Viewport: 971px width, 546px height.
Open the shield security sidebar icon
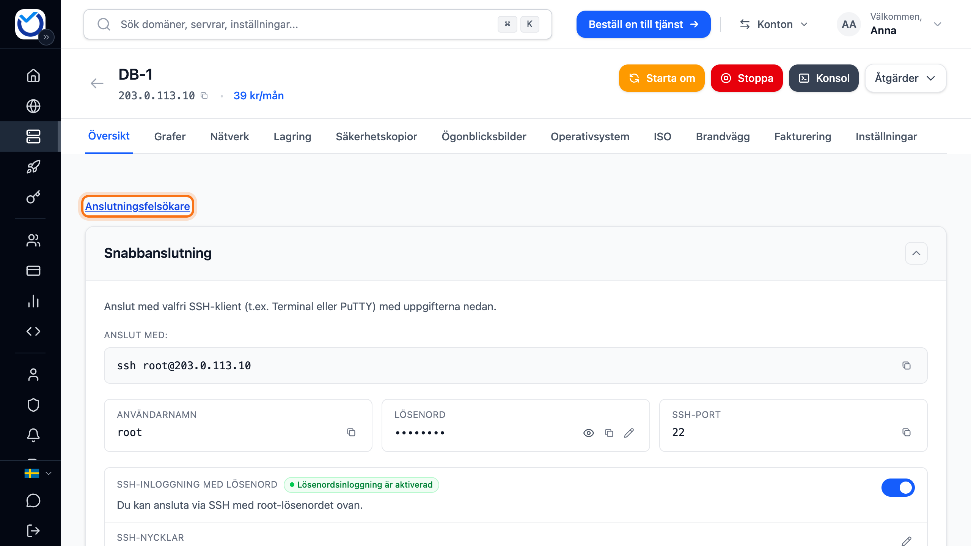pyautogui.click(x=33, y=405)
